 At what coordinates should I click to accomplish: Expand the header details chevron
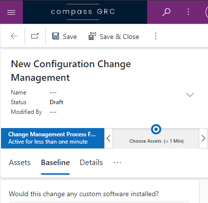pyautogui.click(x=190, y=95)
